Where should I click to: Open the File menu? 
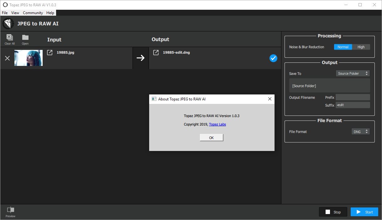click(x=5, y=13)
